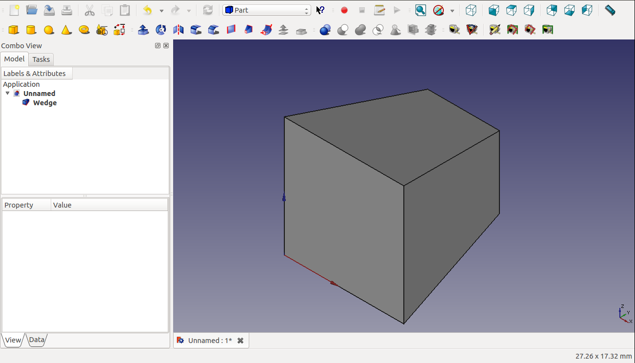
Task: Close the Unnamed : 1* document tab
Action: (x=240, y=341)
